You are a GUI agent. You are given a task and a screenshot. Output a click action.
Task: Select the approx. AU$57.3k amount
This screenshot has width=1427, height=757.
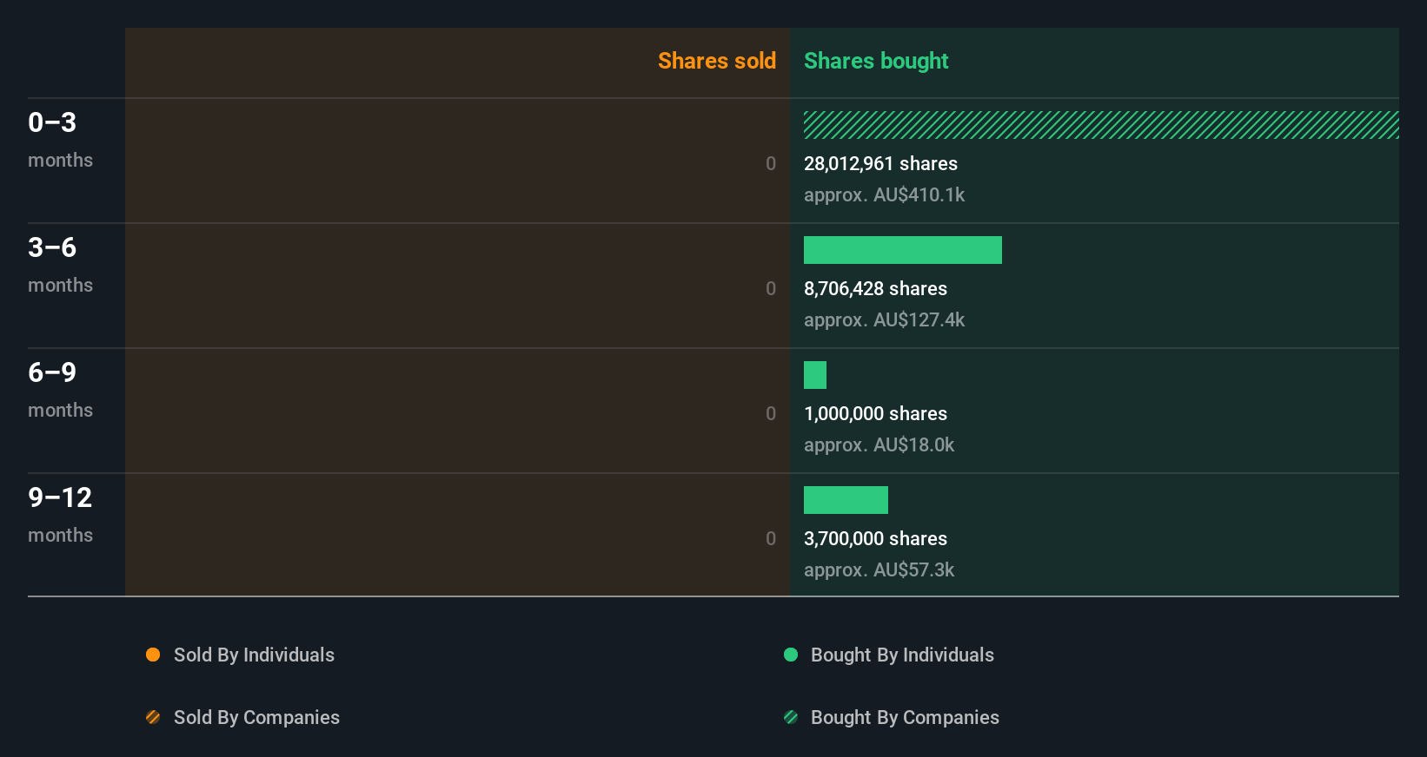point(879,569)
